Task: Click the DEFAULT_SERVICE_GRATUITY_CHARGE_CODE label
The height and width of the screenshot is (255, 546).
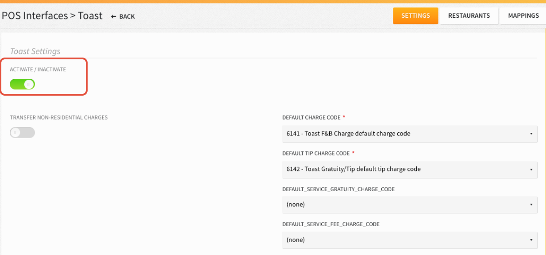Action: (338, 189)
